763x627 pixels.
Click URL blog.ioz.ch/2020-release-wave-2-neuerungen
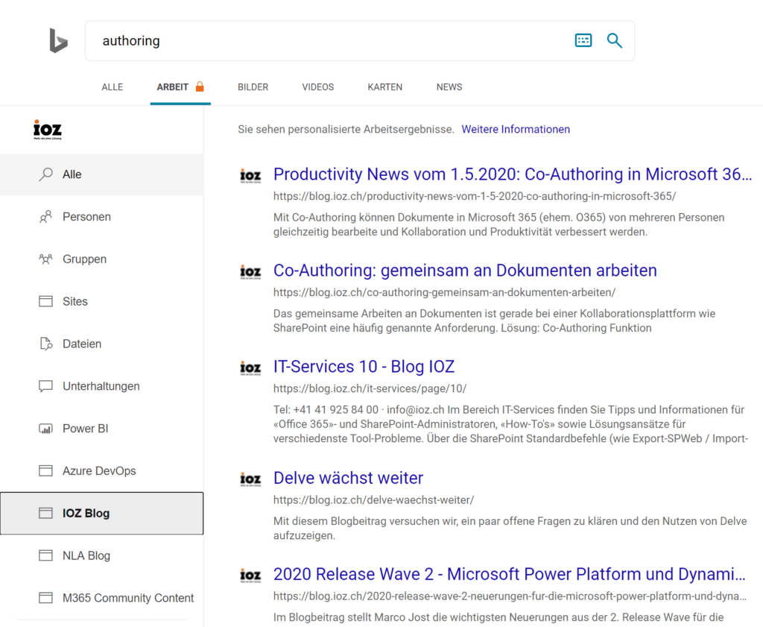(510, 596)
